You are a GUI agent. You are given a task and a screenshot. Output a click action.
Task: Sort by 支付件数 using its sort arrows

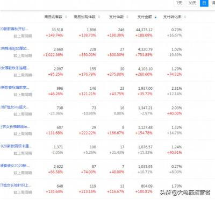(x=127, y=17)
